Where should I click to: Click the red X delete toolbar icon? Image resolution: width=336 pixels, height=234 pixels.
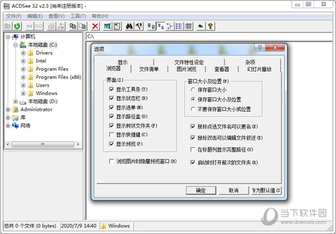coord(95,26)
